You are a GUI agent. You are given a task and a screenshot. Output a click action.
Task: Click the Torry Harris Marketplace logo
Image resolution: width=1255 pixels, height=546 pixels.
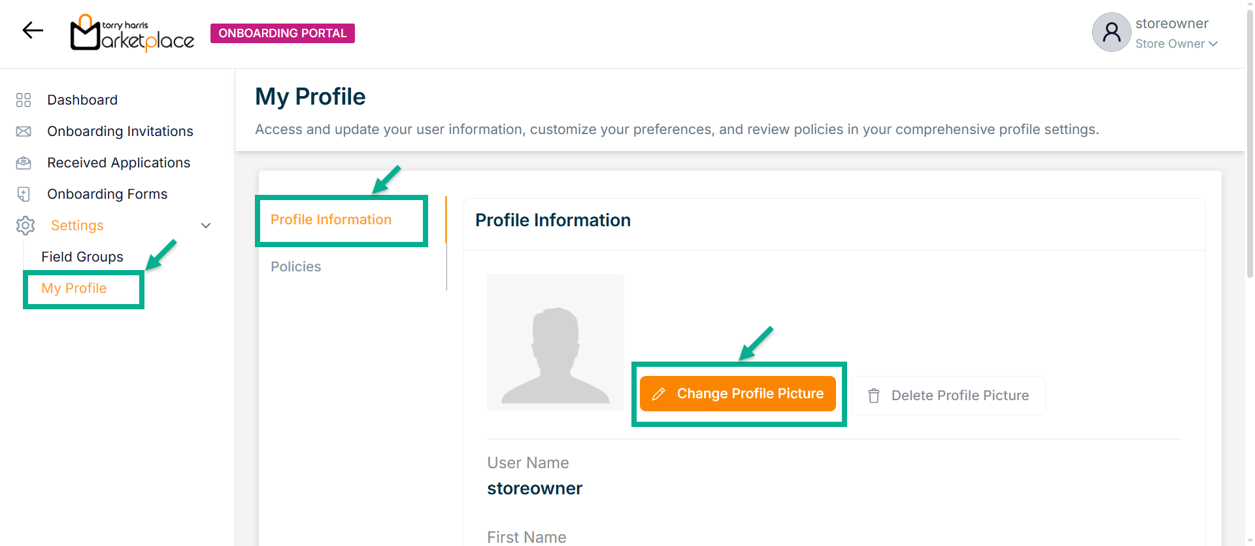click(133, 33)
